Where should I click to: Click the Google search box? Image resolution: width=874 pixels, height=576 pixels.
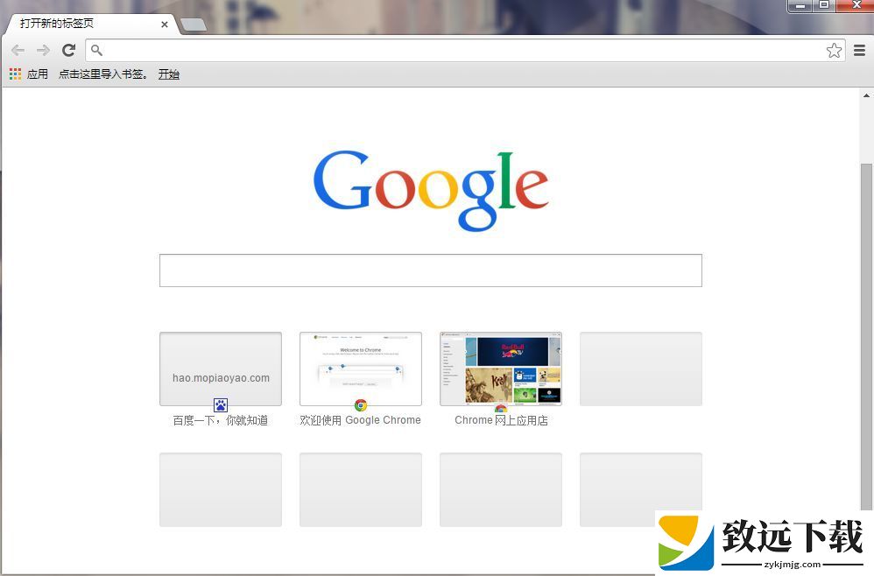click(430, 270)
